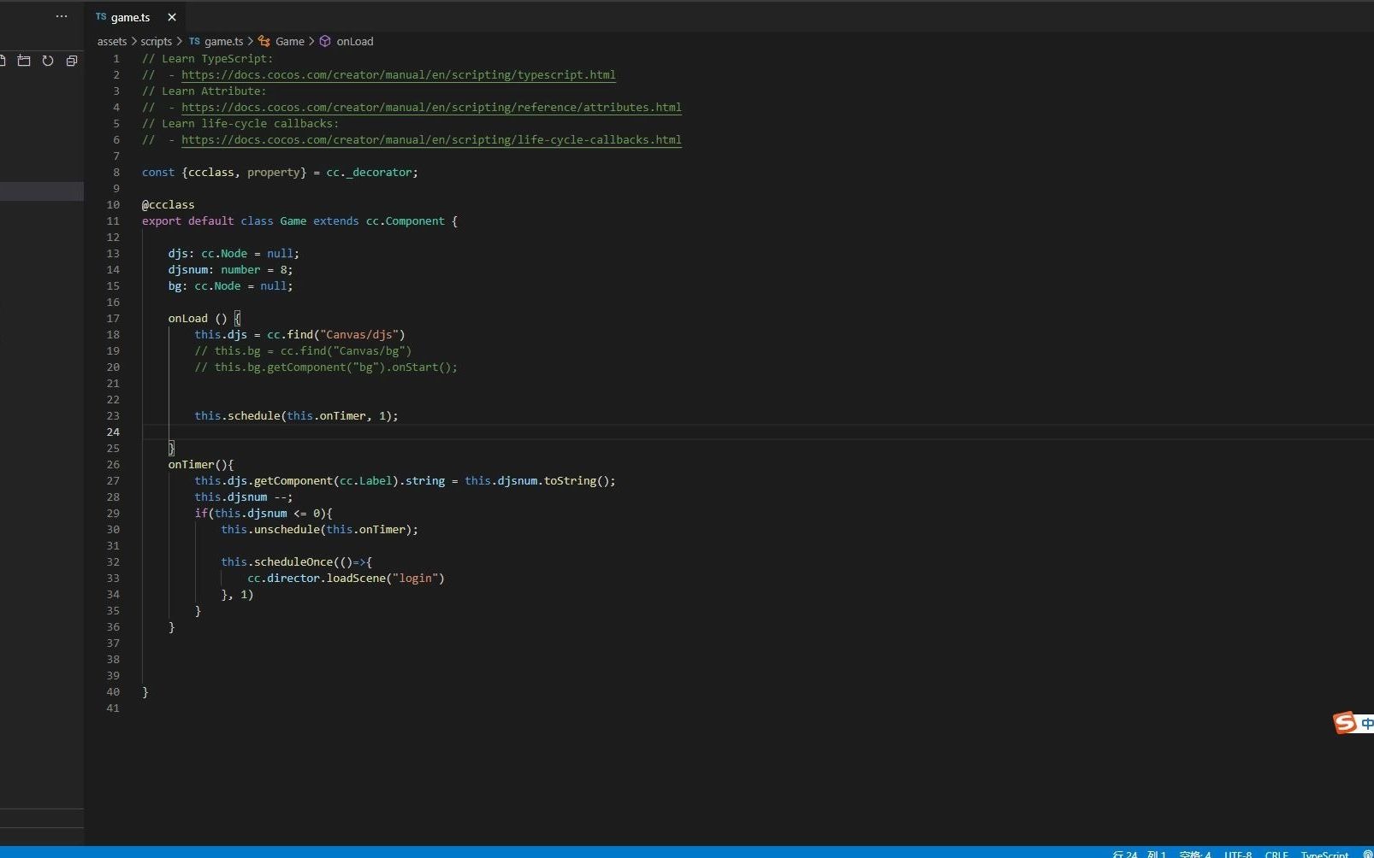Click 'this.scheduleOnce(()=>{' line
The image size is (1374, 858).
click(x=296, y=561)
